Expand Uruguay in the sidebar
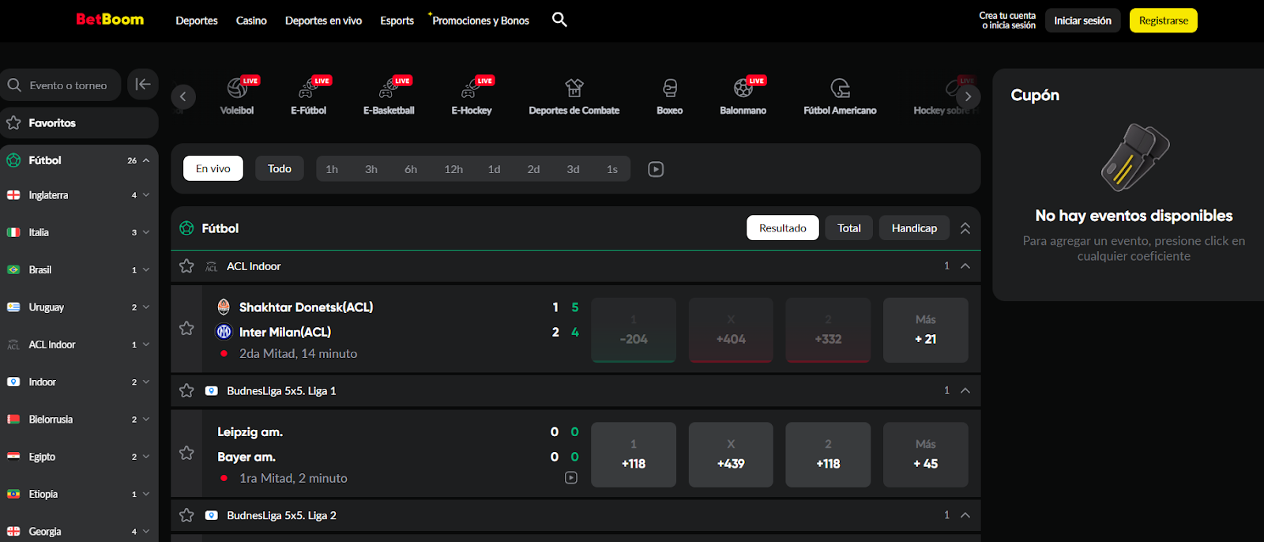 (146, 307)
